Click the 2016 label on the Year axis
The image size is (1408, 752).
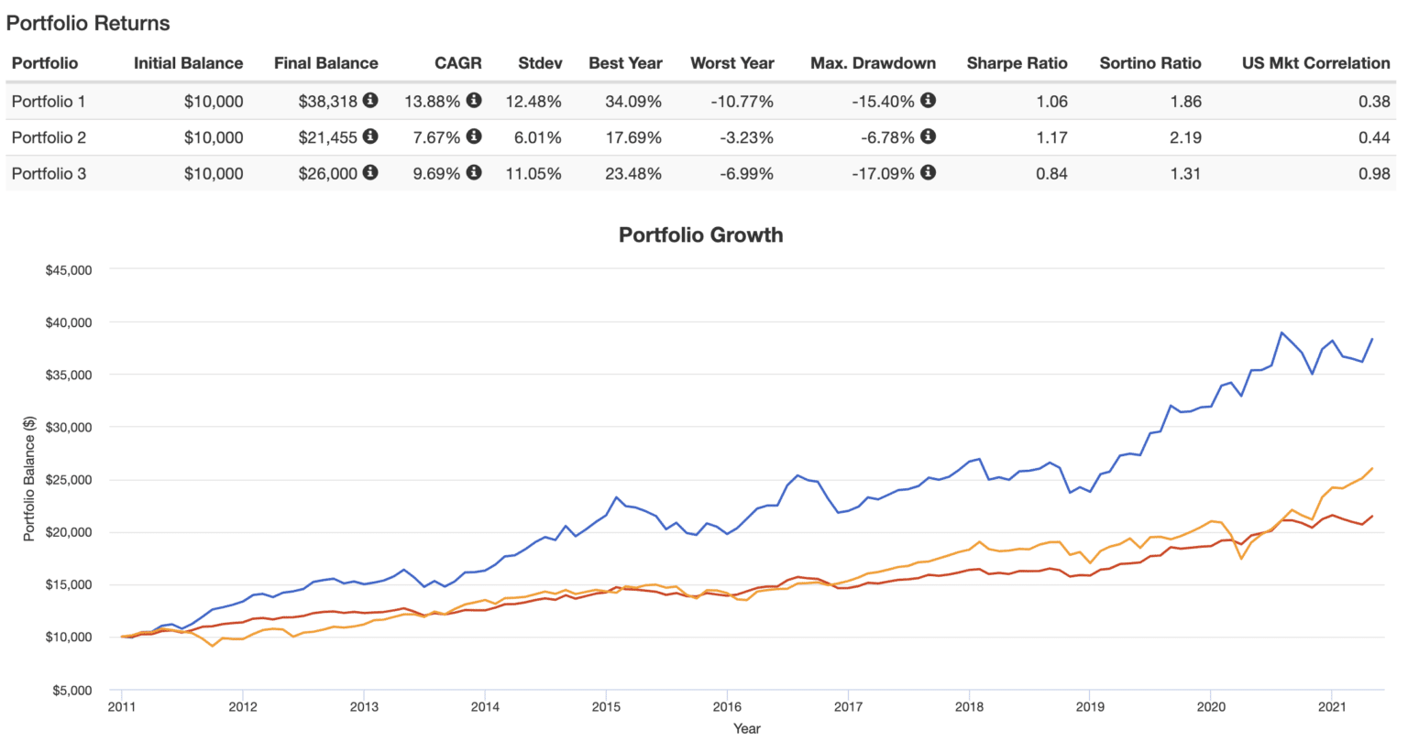[x=729, y=708]
